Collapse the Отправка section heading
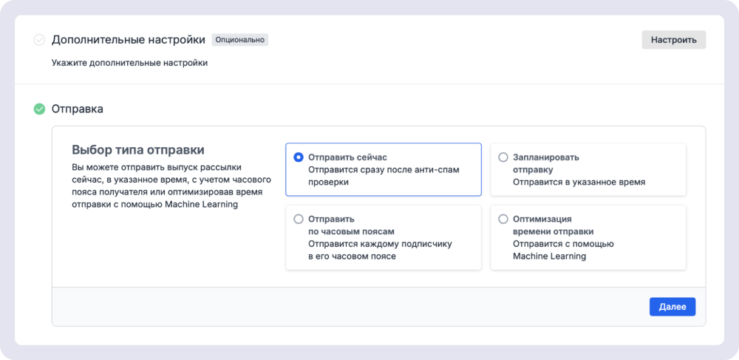The width and height of the screenshot is (739, 360). [77, 109]
